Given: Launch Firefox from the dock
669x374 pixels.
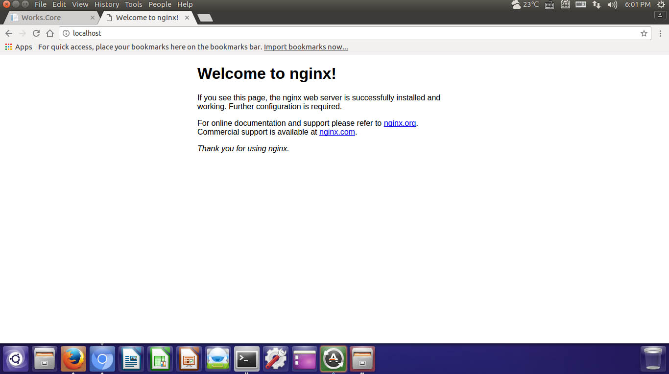Looking at the screenshot, I should pyautogui.click(x=73, y=359).
